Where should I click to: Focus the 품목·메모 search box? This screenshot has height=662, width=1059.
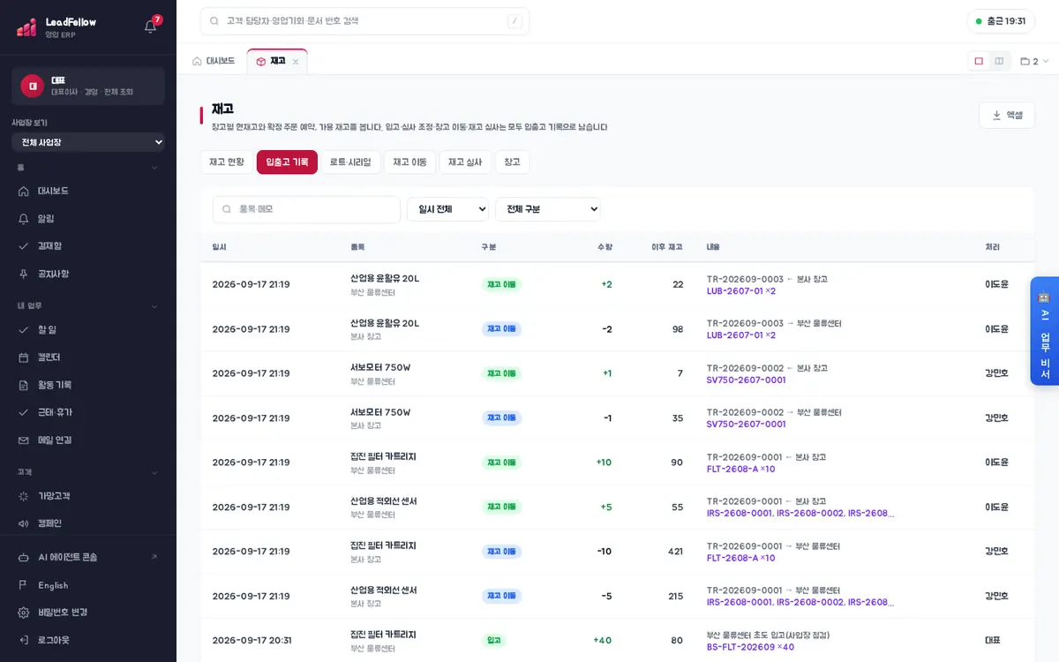point(306,209)
